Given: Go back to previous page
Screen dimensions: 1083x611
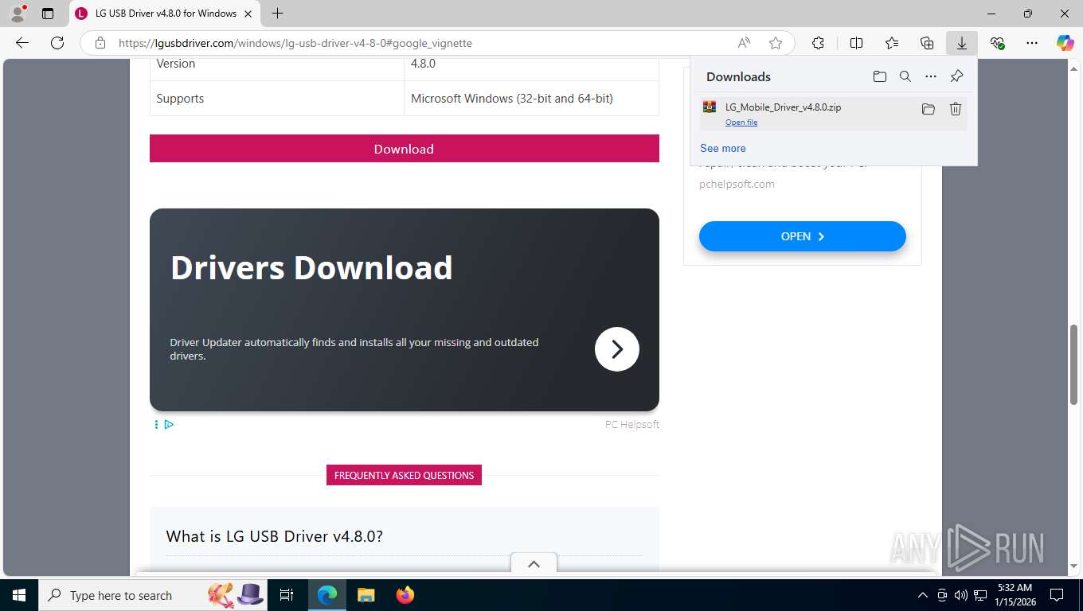Looking at the screenshot, I should click(x=22, y=43).
